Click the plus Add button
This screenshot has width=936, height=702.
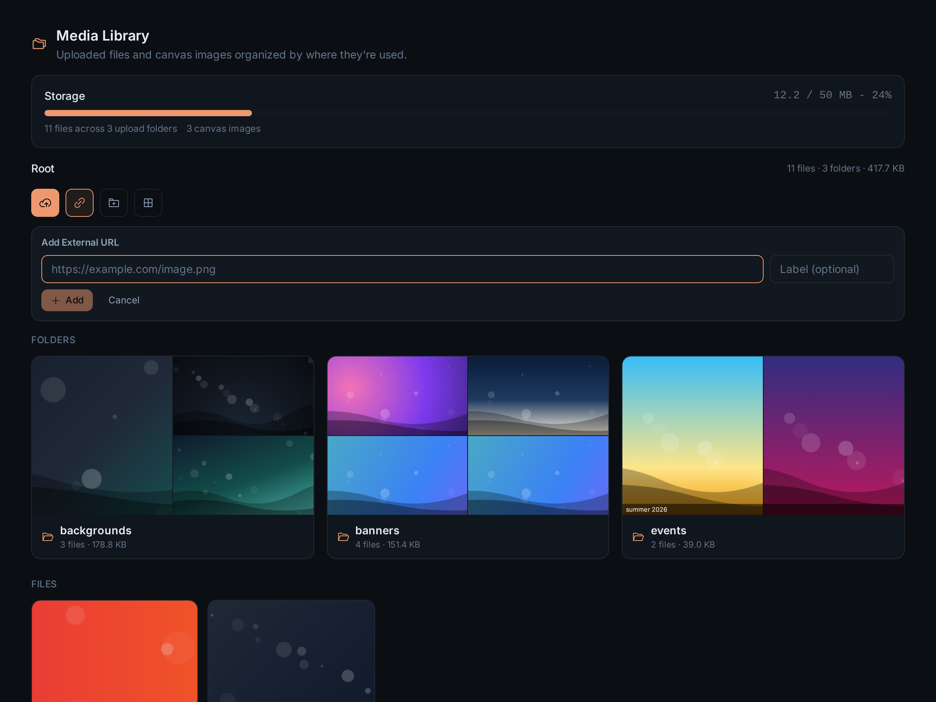pos(67,300)
